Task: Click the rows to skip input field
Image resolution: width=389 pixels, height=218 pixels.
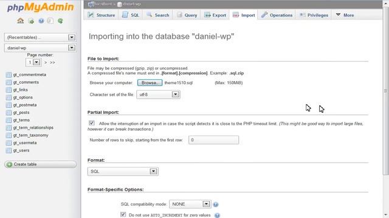Action: tap(213, 140)
